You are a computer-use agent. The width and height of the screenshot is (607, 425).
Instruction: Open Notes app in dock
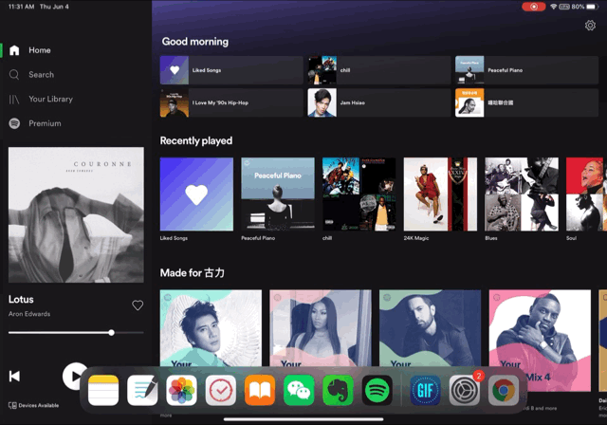click(103, 391)
